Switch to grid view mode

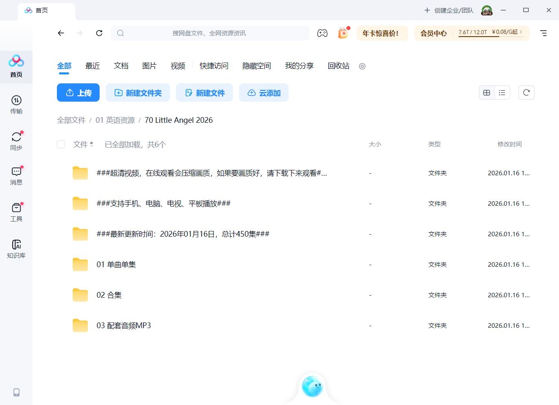pos(486,92)
